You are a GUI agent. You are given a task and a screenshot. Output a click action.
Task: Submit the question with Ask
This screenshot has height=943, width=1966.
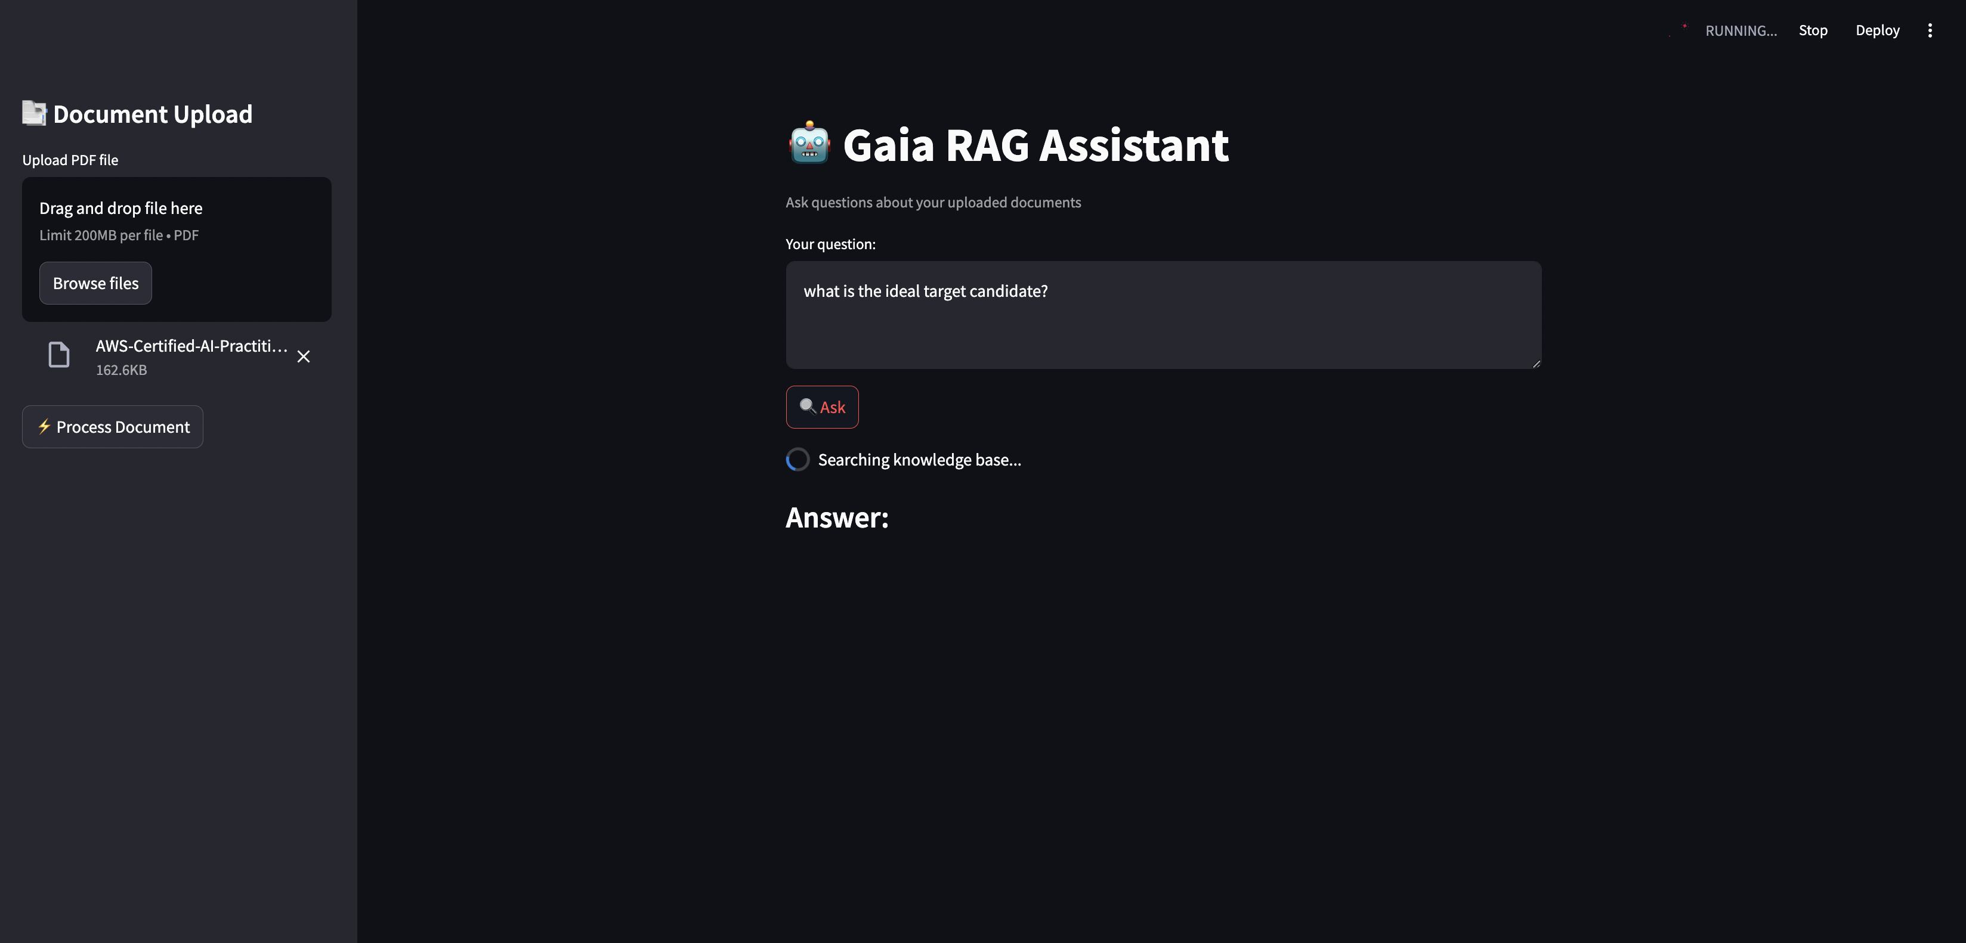(x=822, y=407)
